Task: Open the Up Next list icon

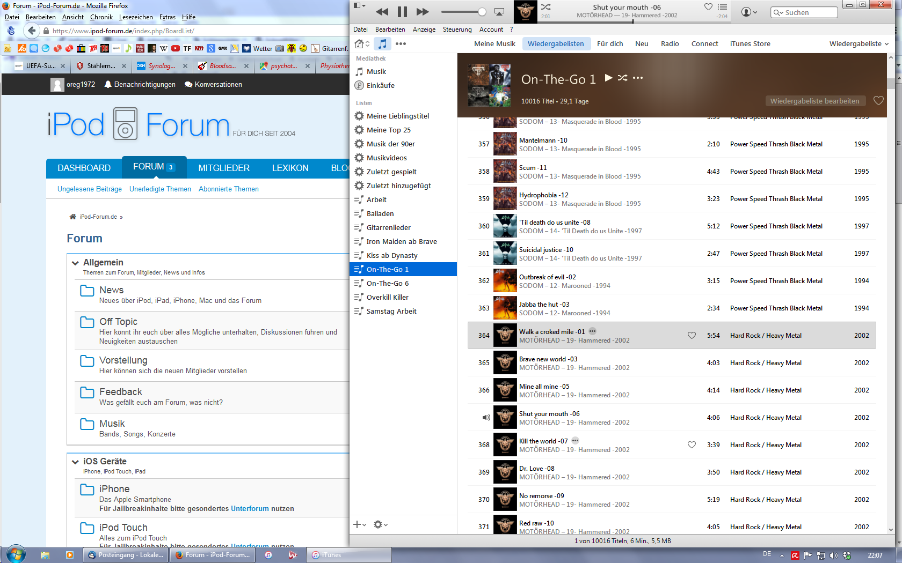Action: pos(722,7)
